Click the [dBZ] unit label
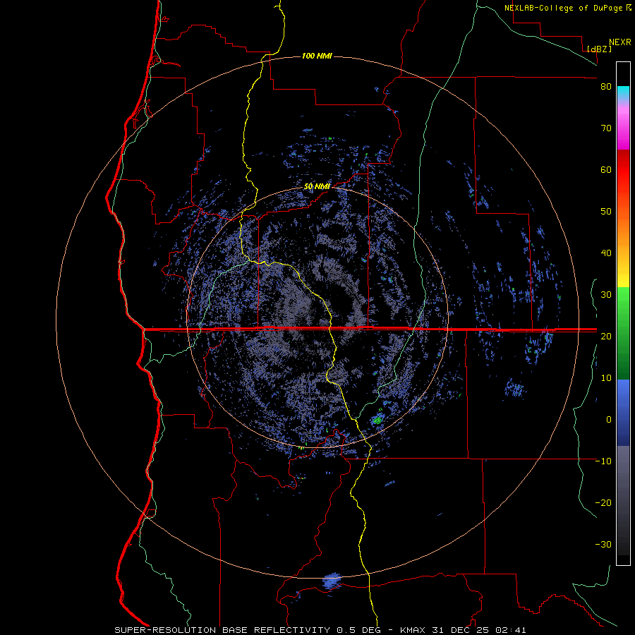Screen dimensions: 635x635 (x=599, y=49)
